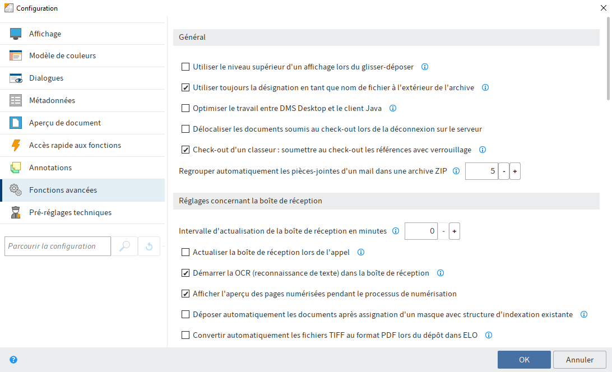
Task: Uncheck the OCR start checkbox
Action: [x=186, y=273]
